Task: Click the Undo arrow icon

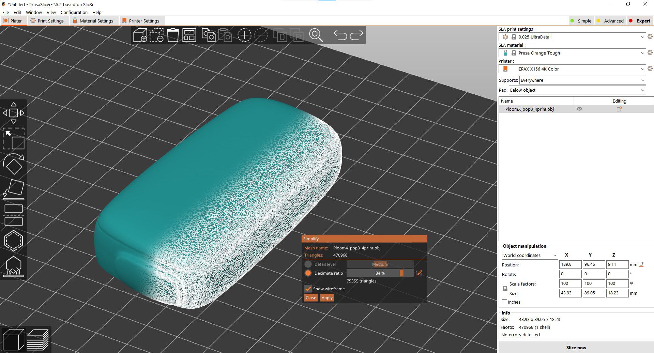Action: [x=340, y=35]
